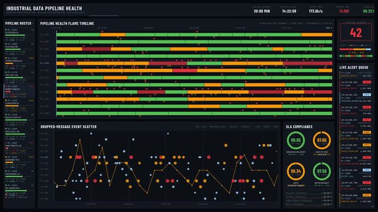
Task: Click the SLA Compliance panel title
Action: (299, 127)
